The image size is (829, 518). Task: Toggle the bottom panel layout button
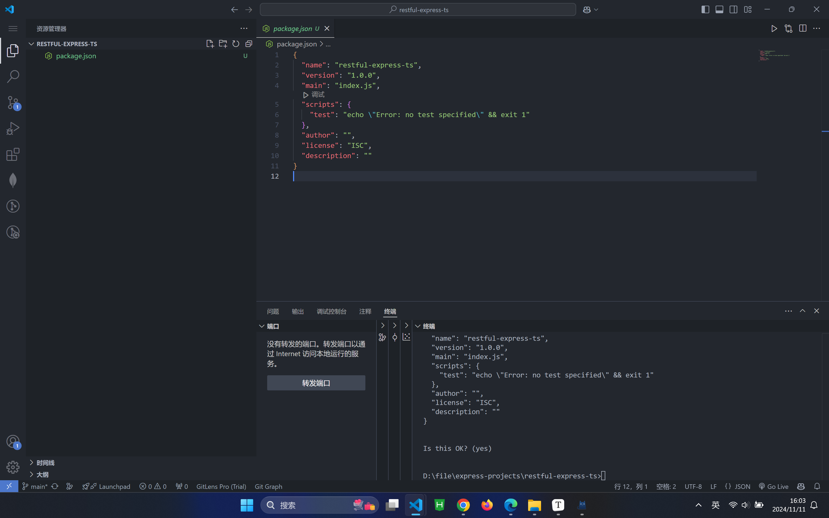(719, 10)
